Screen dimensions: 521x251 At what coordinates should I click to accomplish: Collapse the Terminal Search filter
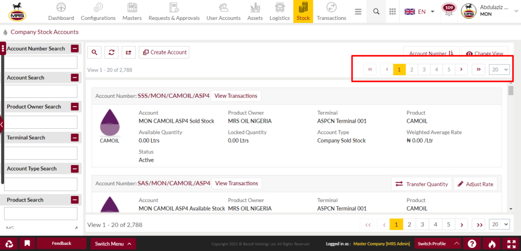click(x=75, y=137)
